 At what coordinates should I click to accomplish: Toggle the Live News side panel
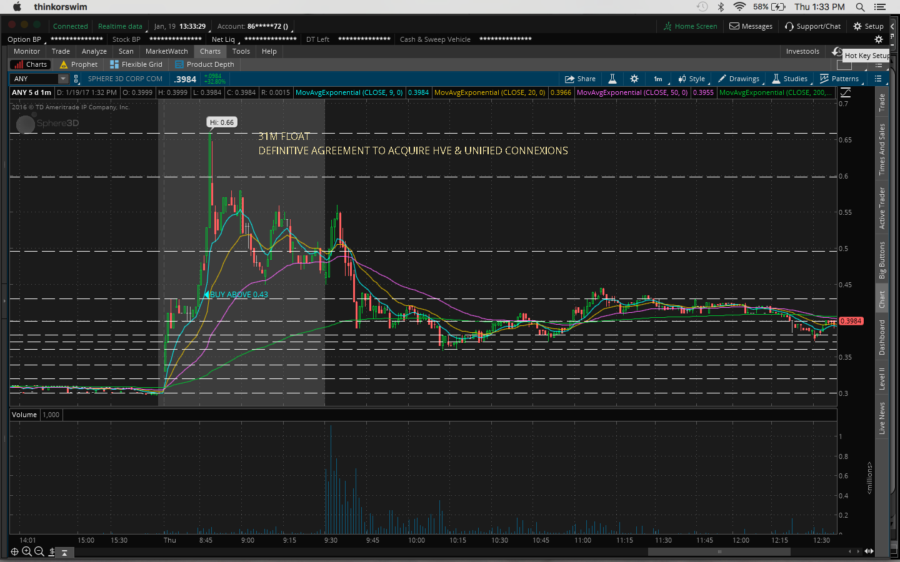point(882,418)
